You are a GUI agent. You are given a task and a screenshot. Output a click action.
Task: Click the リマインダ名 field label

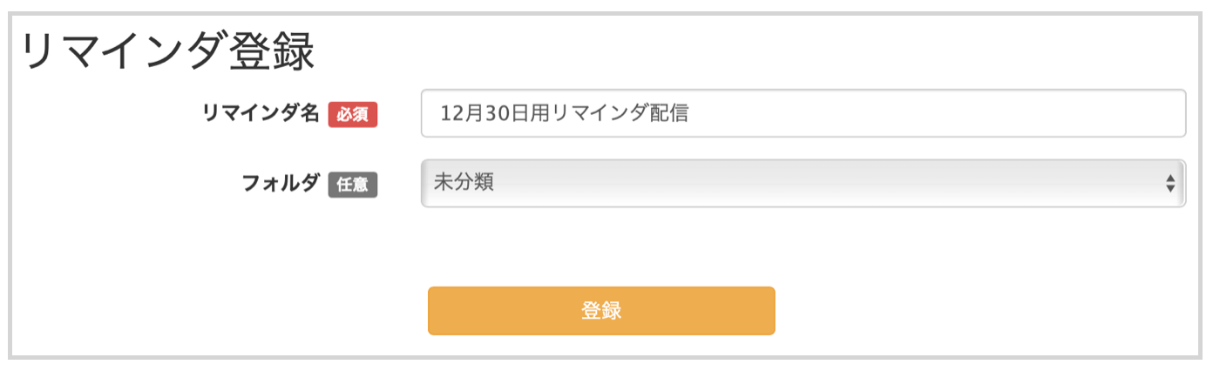(261, 114)
